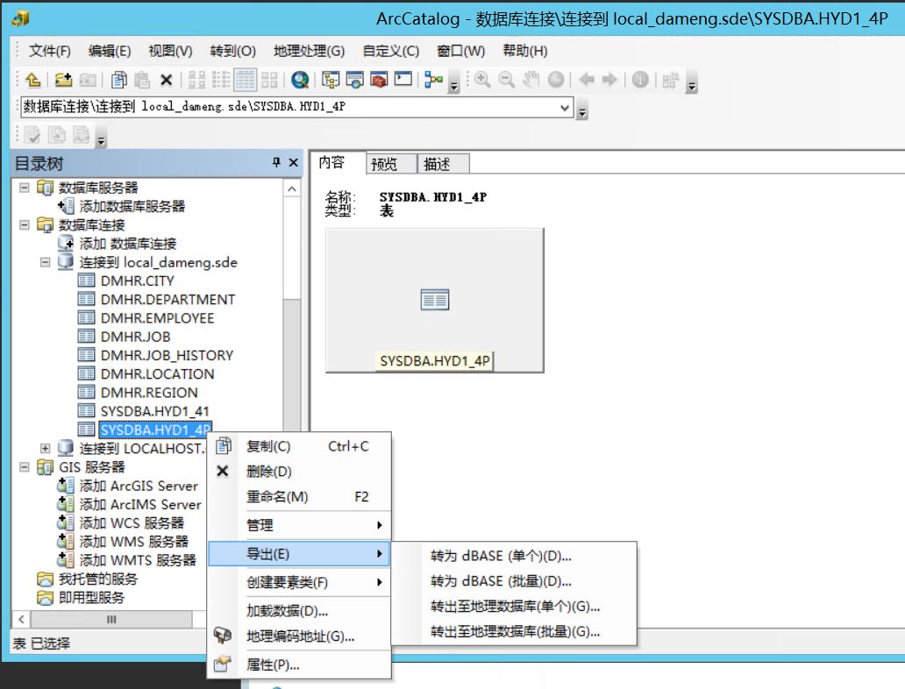The height and width of the screenshot is (689, 905).
Task: Open ModelBuilder from the toolbar
Action: [x=433, y=80]
